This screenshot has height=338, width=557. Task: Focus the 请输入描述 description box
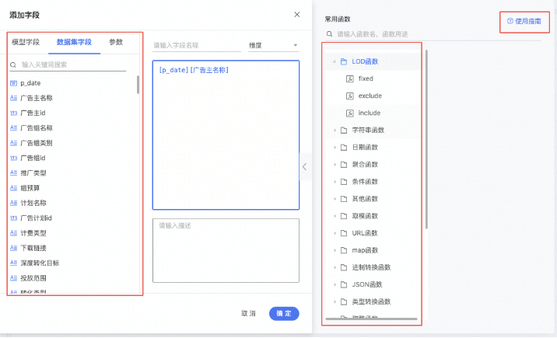pyautogui.click(x=226, y=250)
